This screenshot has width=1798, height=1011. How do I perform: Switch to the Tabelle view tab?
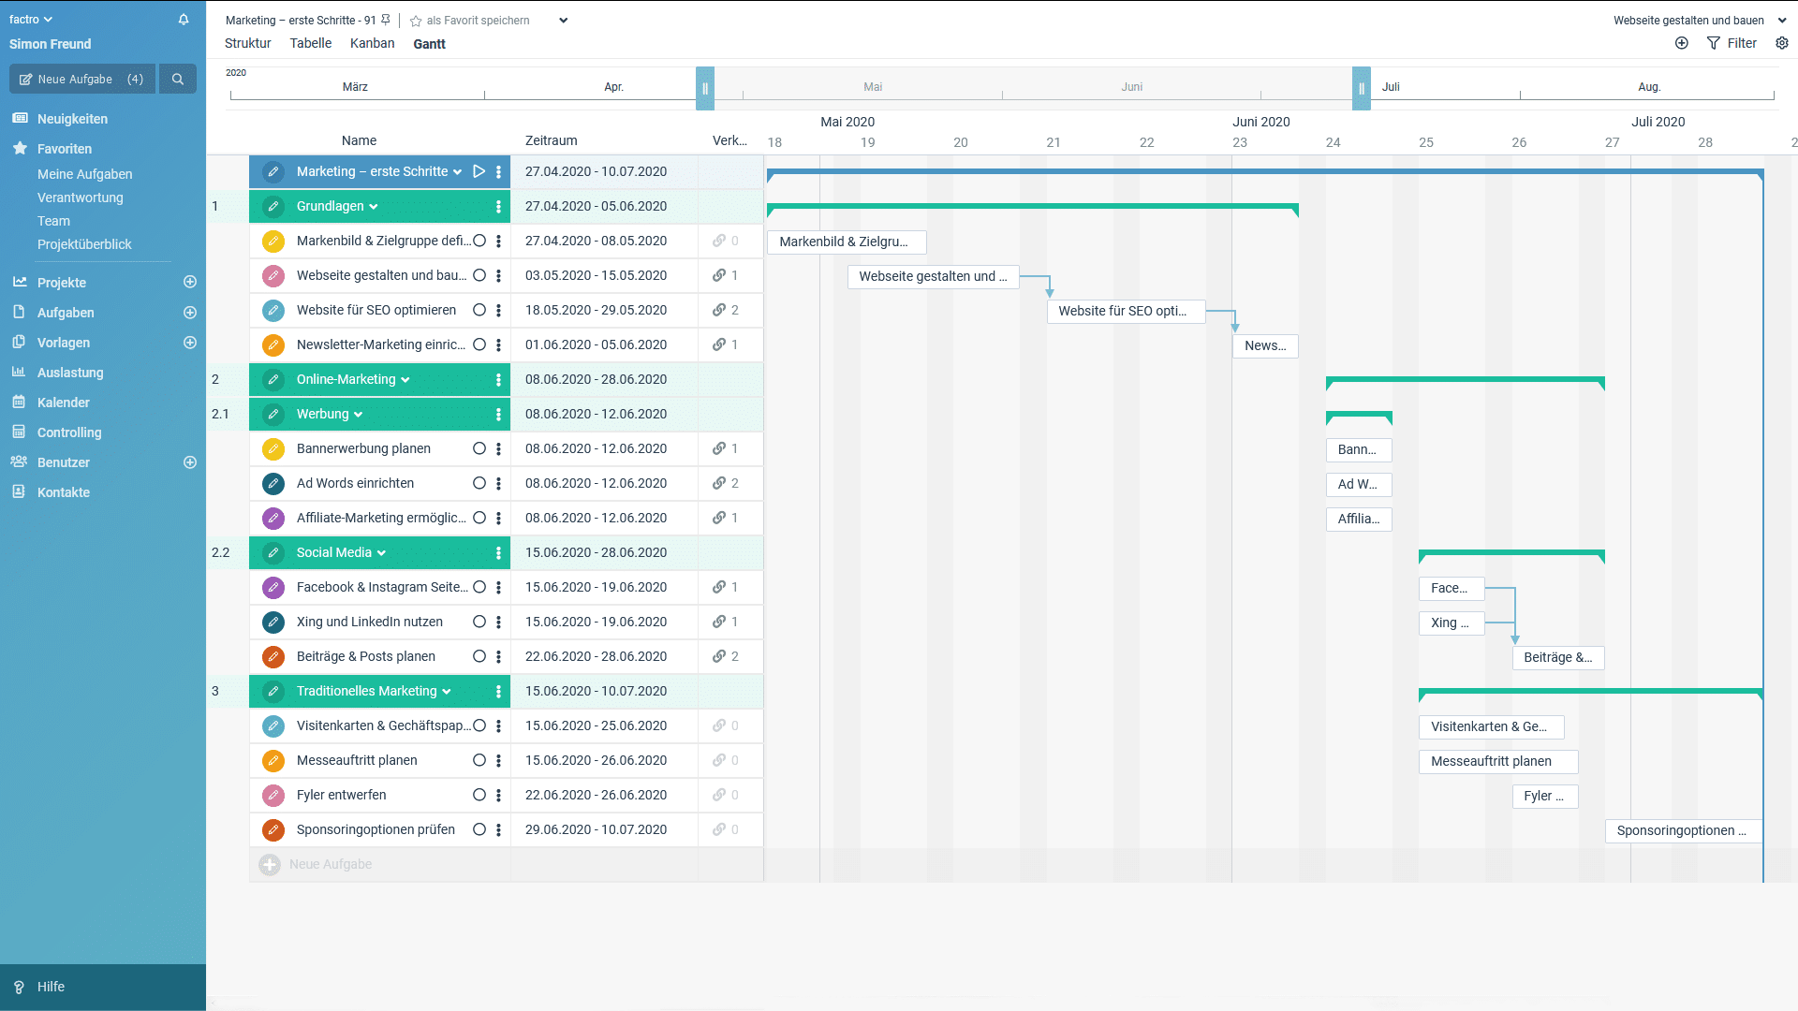point(311,43)
